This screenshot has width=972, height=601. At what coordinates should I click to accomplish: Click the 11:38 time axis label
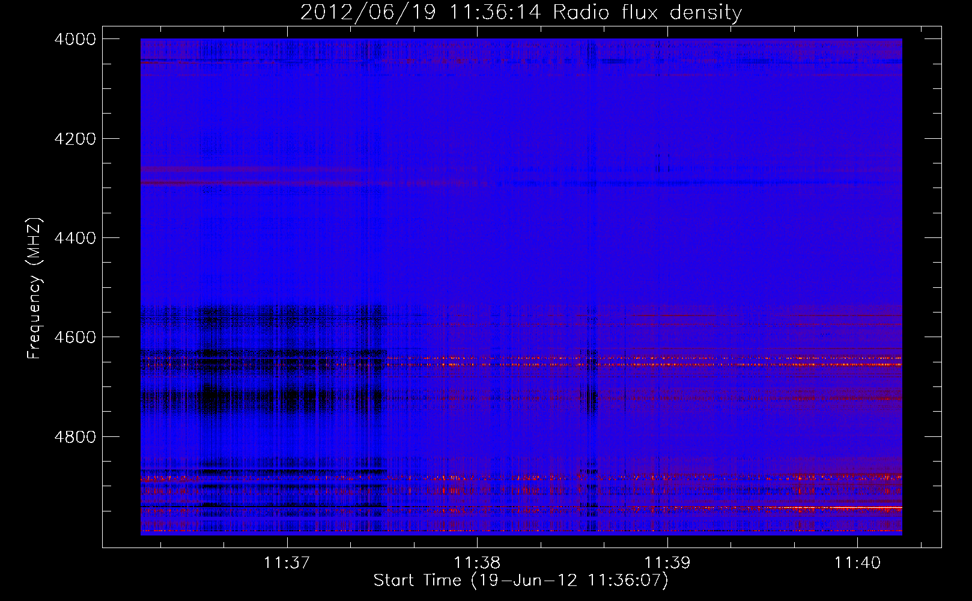[x=477, y=563]
